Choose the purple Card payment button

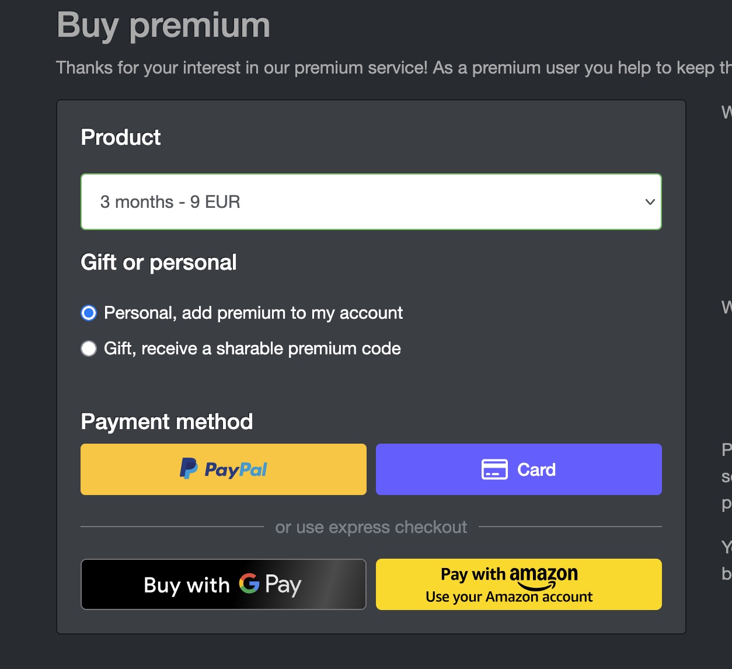(x=519, y=469)
